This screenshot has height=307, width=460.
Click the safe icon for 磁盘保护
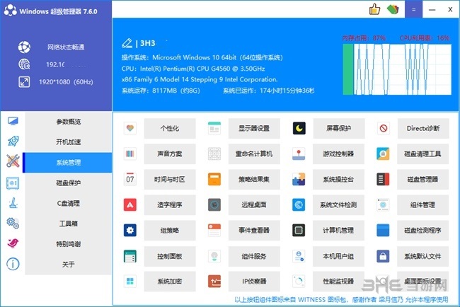13,183
